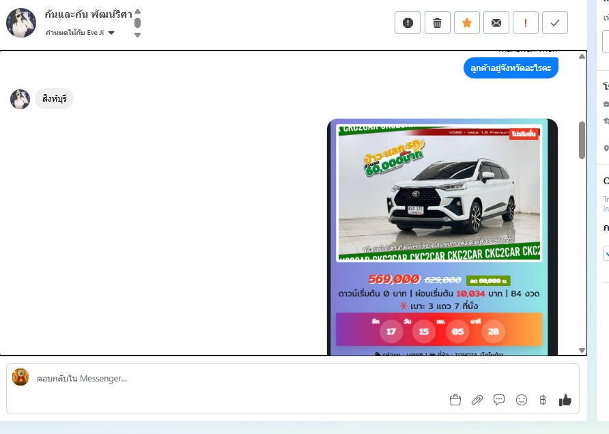
Task: Delete conversation using the trash can icon
Action: coord(438,23)
